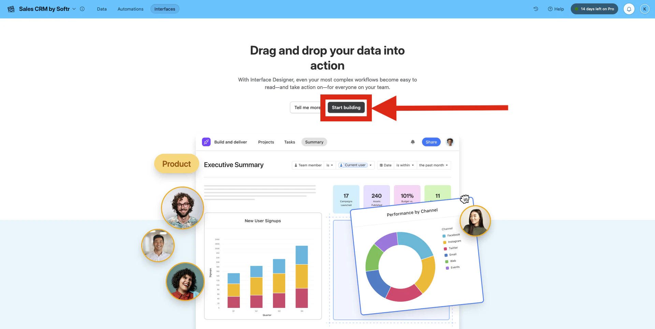The height and width of the screenshot is (329, 655).
Task: Click the blue Share button in preview
Action: tap(431, 142)
